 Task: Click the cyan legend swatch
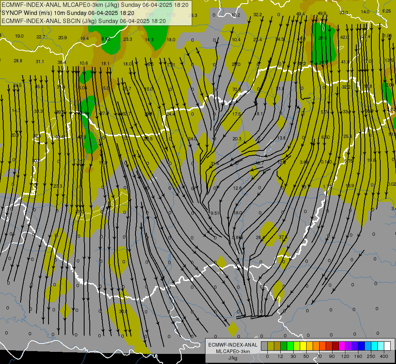(x=375, y=346)
